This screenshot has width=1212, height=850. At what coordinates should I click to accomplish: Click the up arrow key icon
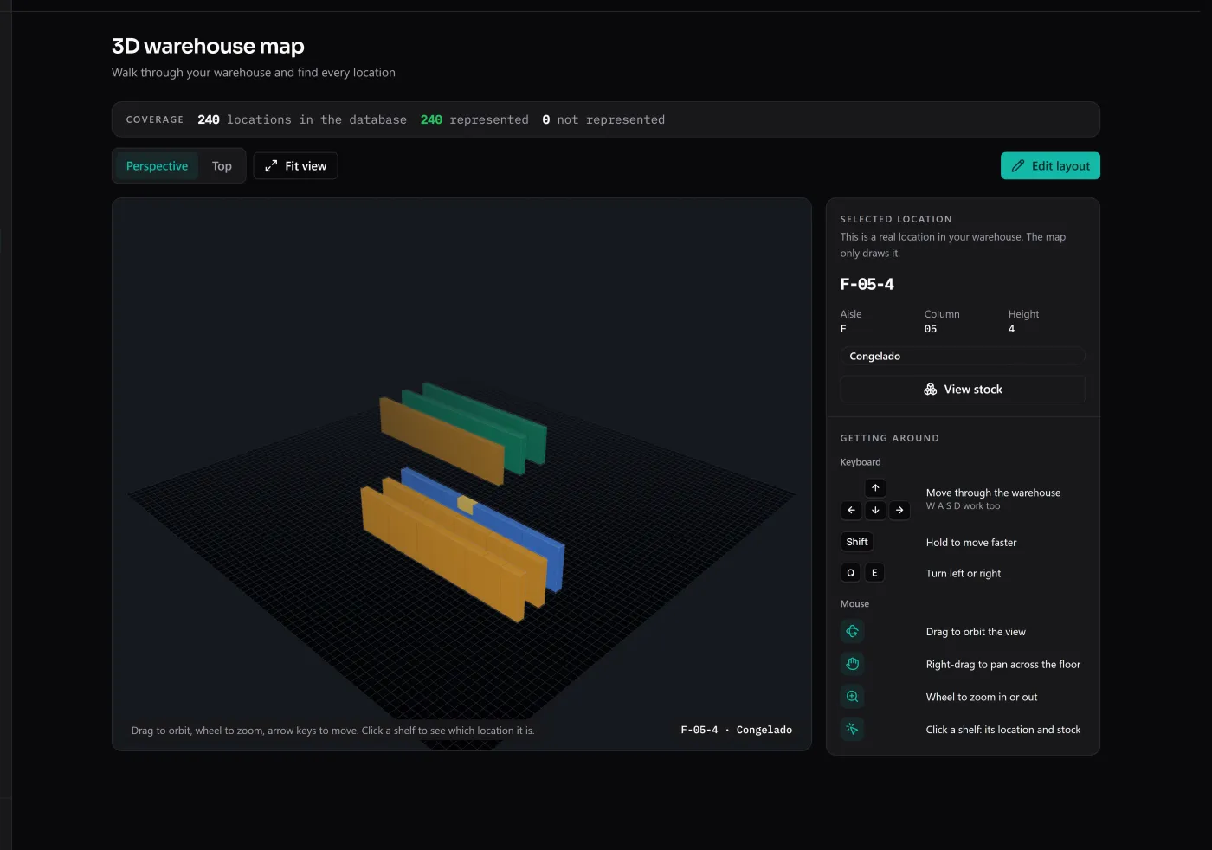click(875, 488)
